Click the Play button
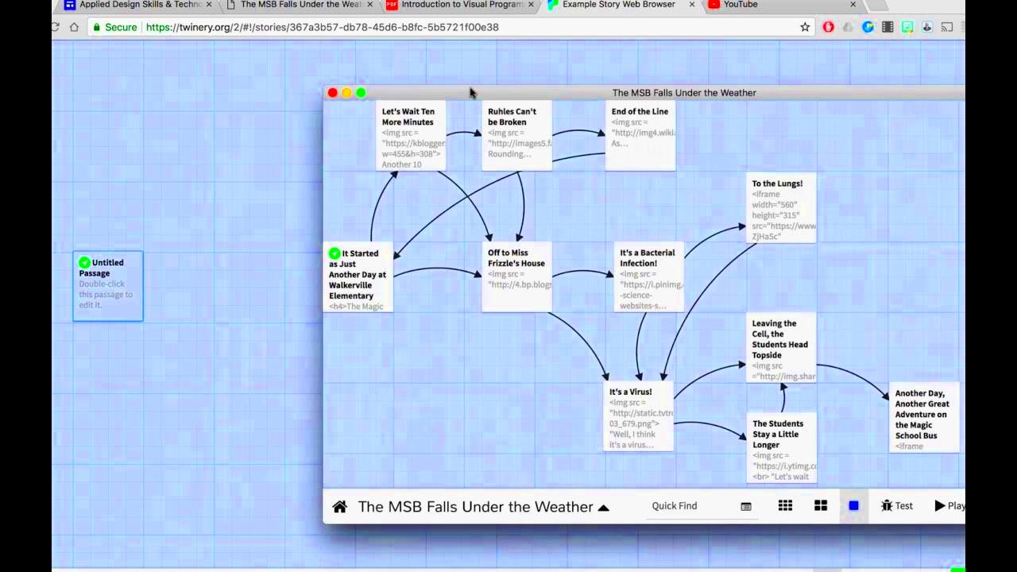 (x=949, y=505)
